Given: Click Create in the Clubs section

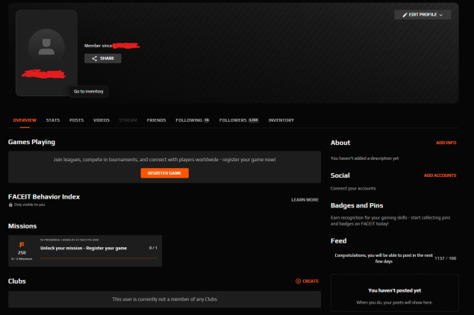Looking at the screenshot, I should click(307, 281).
